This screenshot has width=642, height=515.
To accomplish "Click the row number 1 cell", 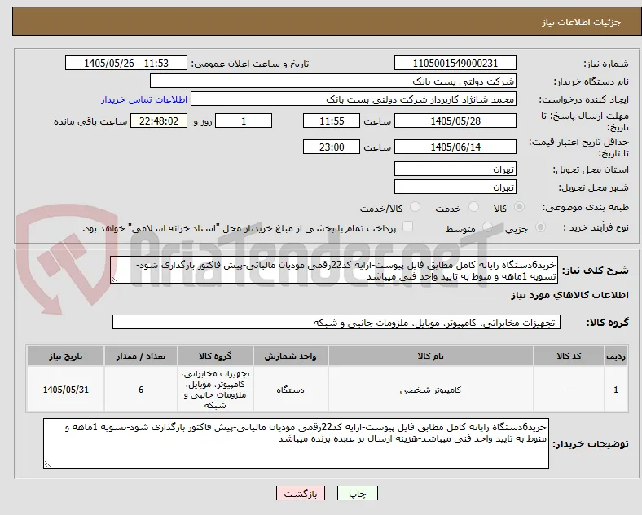I will (x=616, y=390).
